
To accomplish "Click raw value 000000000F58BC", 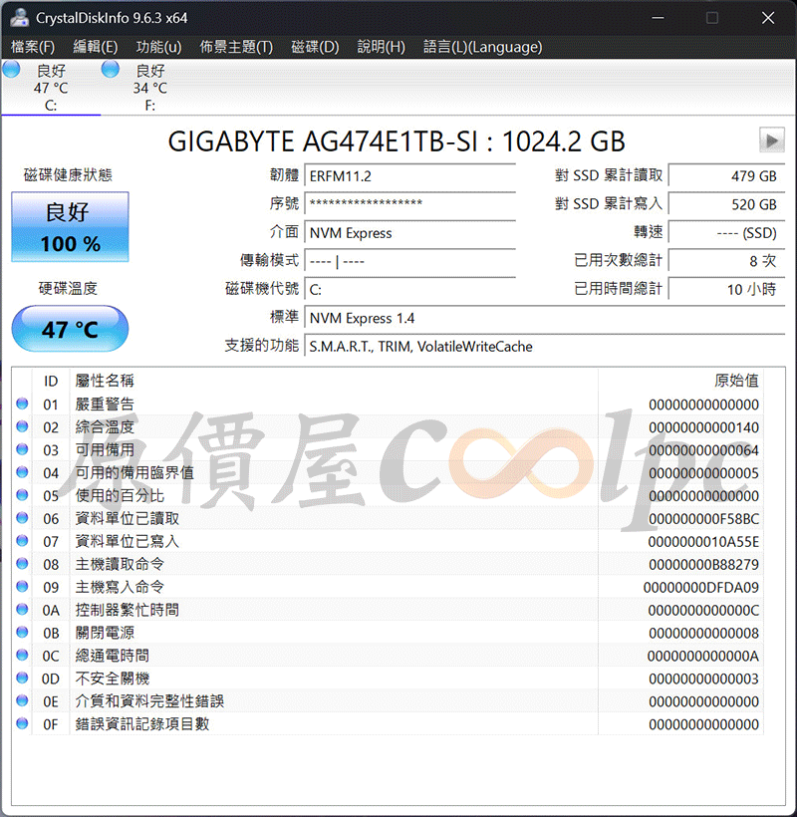I will (x=703, y=519).
